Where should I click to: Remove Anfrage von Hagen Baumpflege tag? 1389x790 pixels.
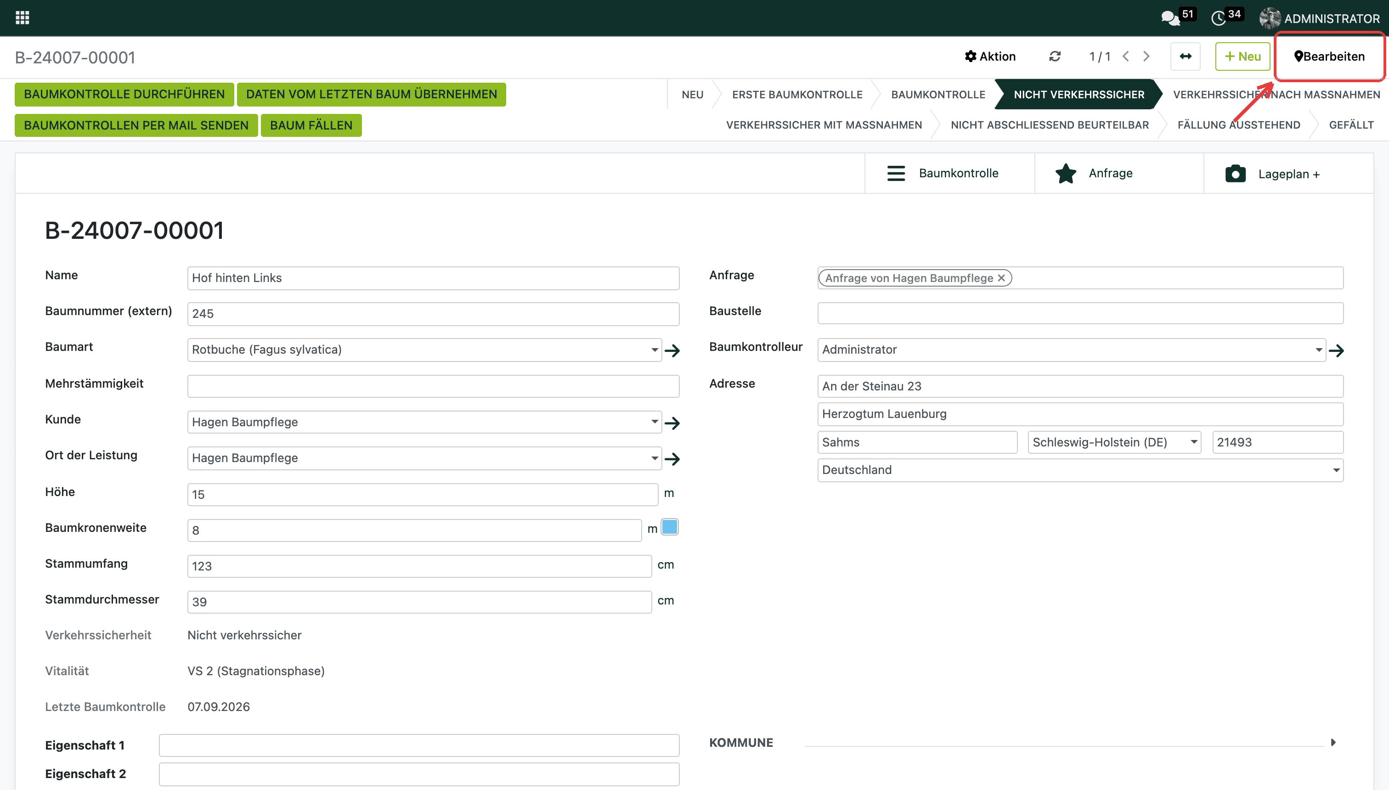tap(1002, 278)
